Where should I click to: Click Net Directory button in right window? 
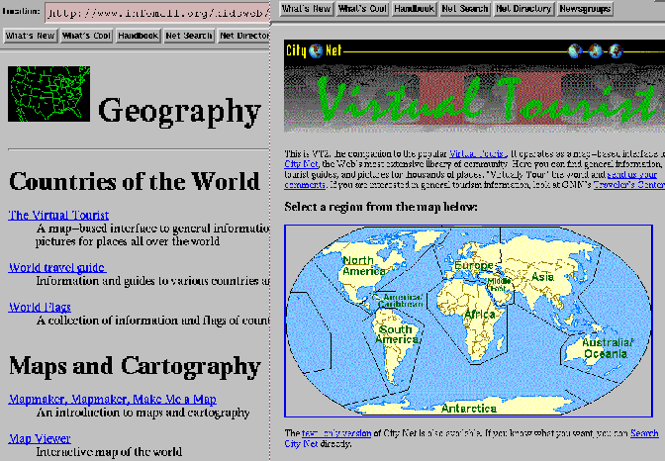point(523,9)
